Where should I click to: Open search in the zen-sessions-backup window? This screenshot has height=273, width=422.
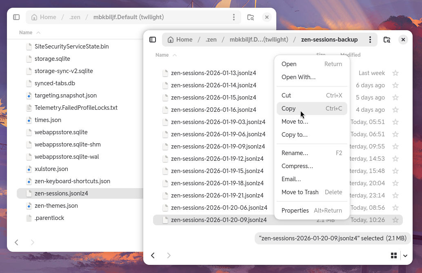(x=386, y=39)
